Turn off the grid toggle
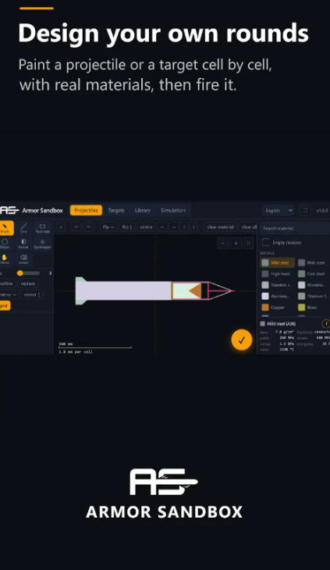Screen dimensions: 330x570 [x=5, y=306]
